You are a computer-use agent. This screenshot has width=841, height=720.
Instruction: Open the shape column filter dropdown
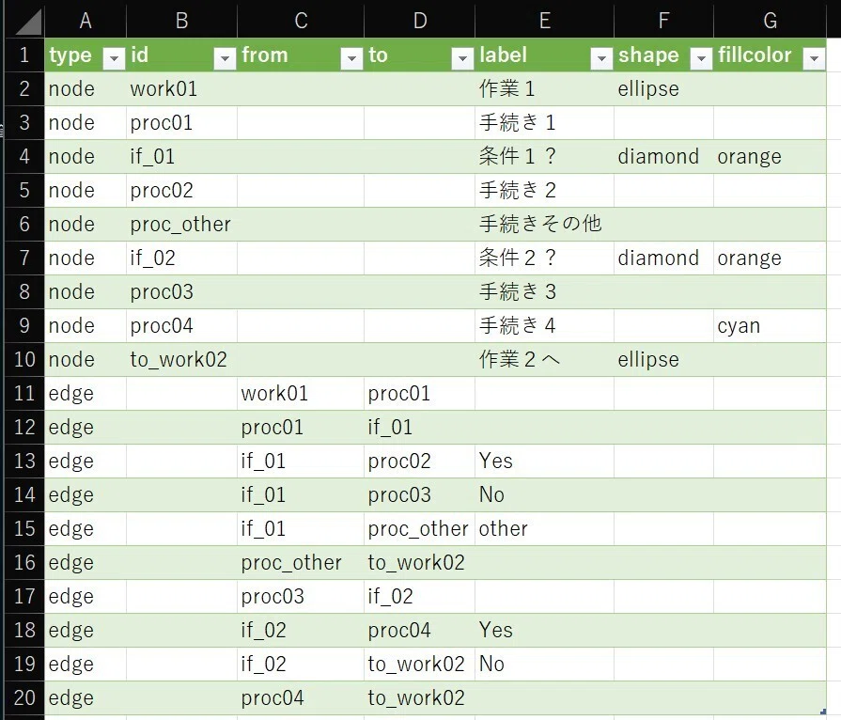pyautogui.click(x=701, y=58)
